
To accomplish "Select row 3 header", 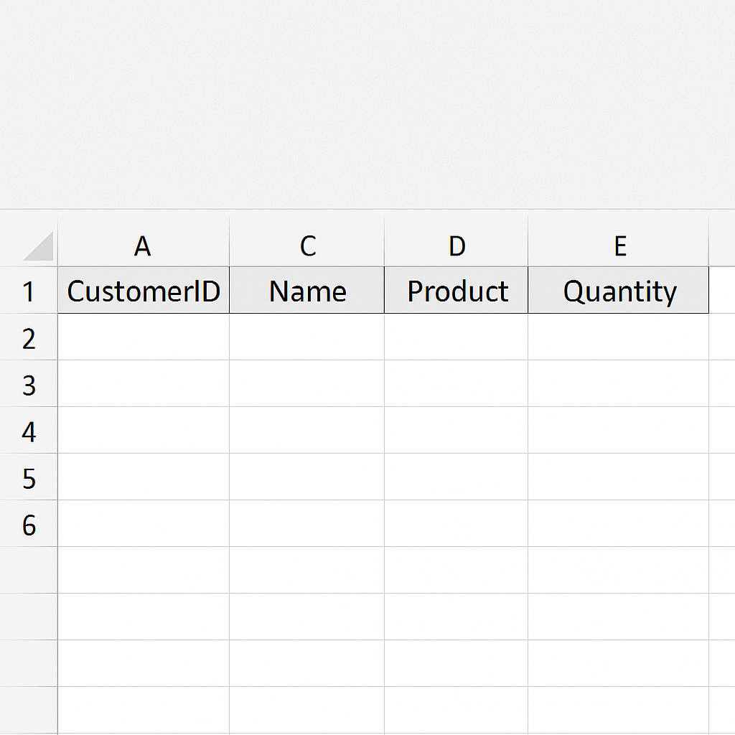I will tap(29, 383).
